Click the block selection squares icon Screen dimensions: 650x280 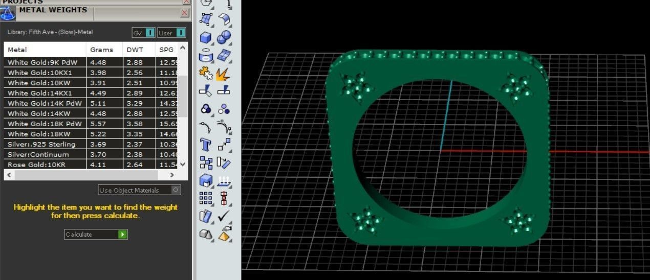(x=206, y=162)
